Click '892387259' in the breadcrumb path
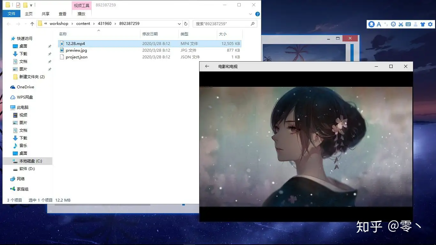 [x=129, y=24]
